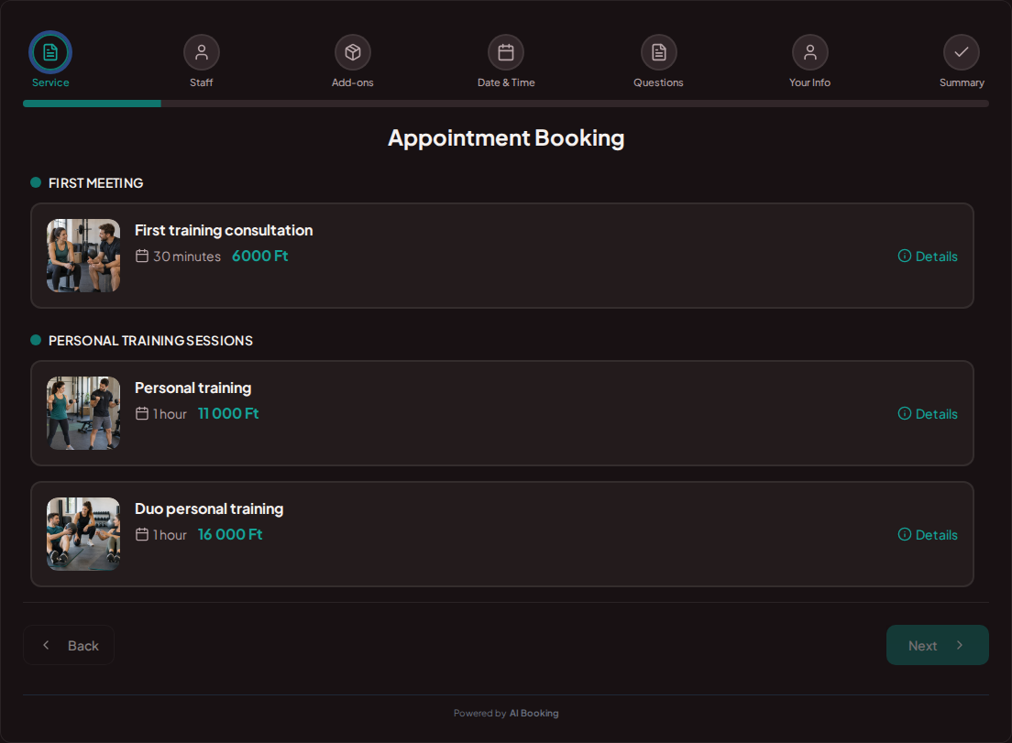Go to the Your Info step label

[810, 82]
